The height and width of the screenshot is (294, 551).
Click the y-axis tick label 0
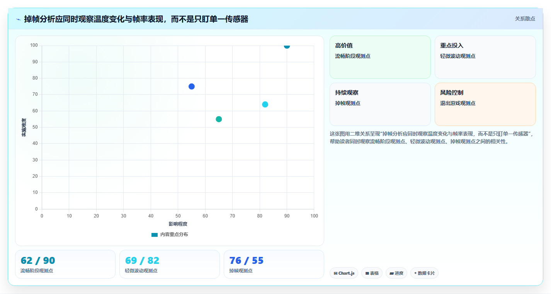[37, 209]
